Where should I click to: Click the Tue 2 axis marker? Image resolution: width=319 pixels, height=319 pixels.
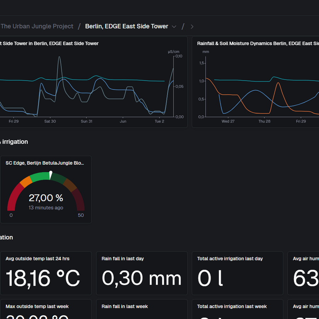[159, 121]
